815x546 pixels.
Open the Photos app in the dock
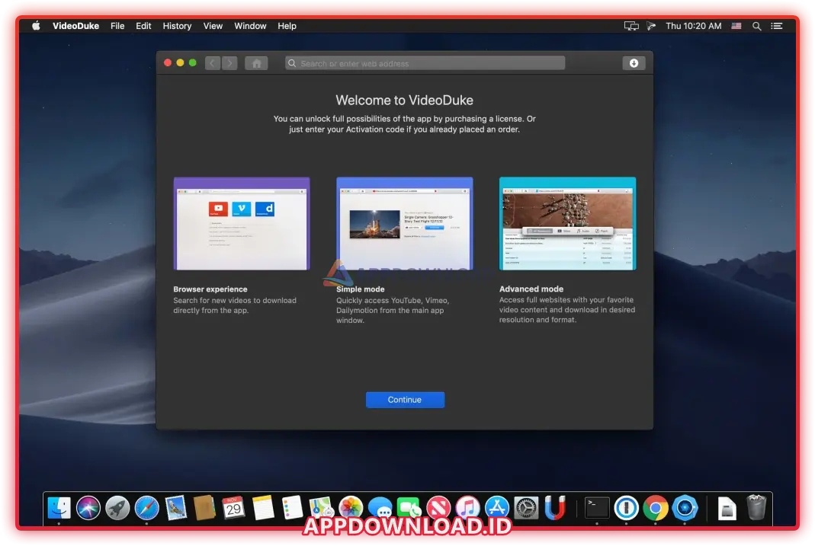(x=351, y=507)
